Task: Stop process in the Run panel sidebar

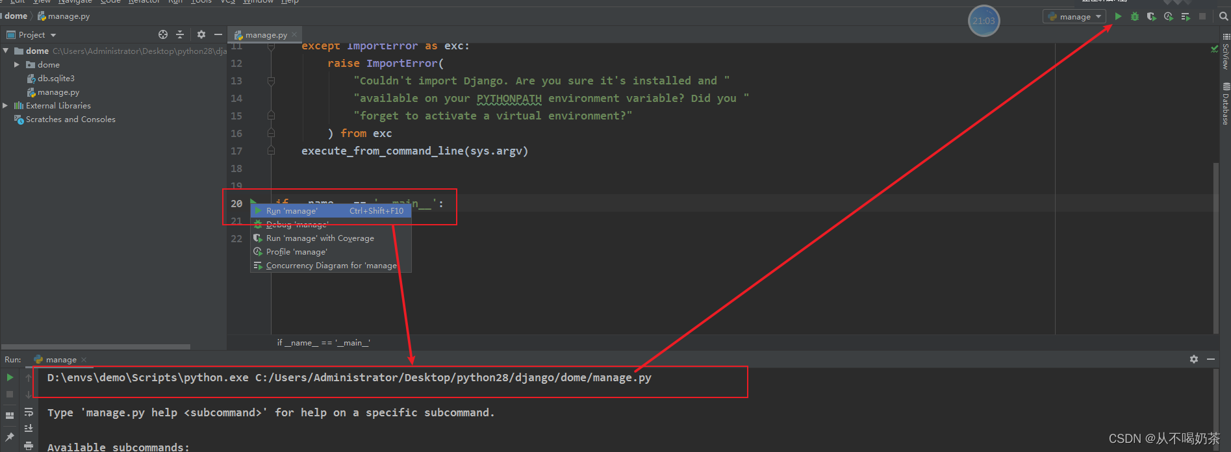Action: [x=10, y=394]
